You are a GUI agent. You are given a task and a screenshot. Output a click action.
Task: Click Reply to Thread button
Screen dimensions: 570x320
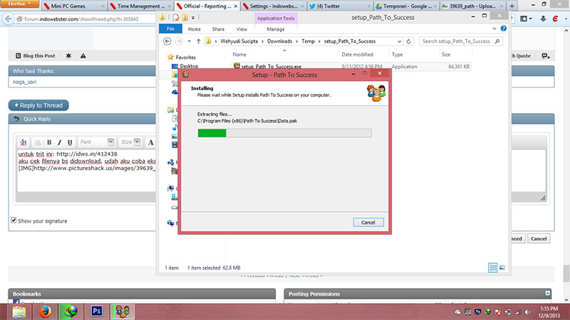click(x=38, y=105)
